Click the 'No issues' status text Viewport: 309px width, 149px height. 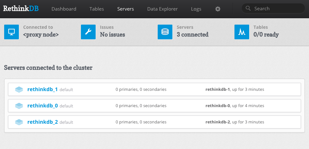(113, 35)
